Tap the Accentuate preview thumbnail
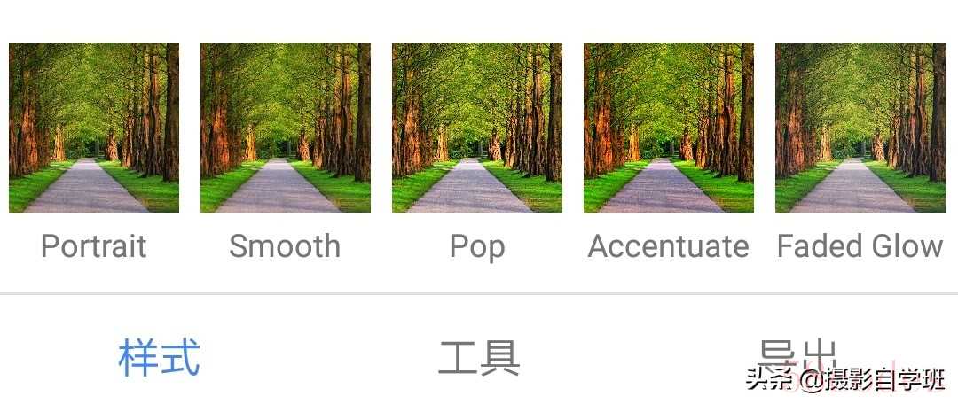 tap(669, 127)
